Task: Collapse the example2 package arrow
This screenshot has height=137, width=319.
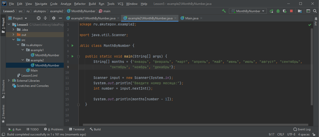Action: 23,60
